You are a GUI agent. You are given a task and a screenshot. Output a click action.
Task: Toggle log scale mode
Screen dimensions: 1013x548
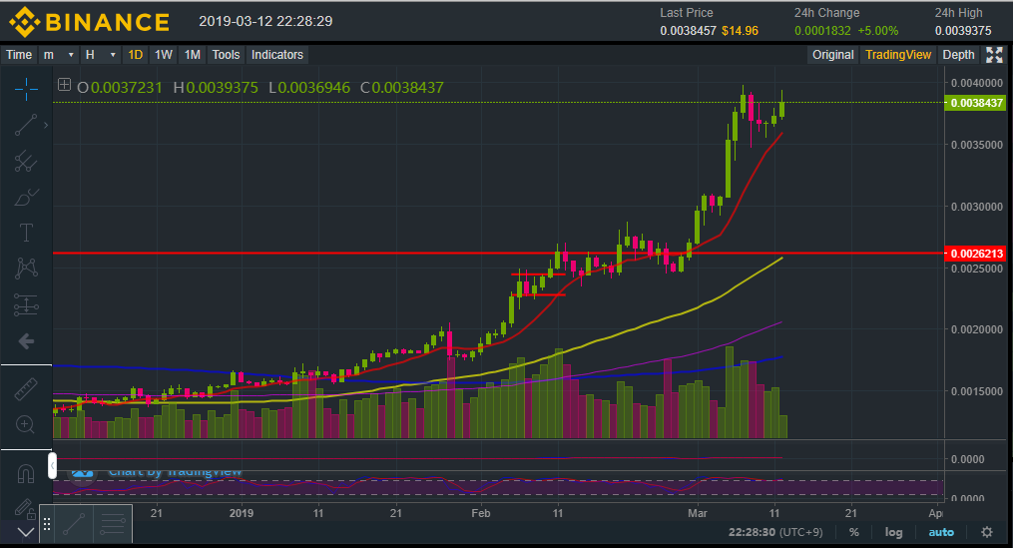[x=893, y=532]
